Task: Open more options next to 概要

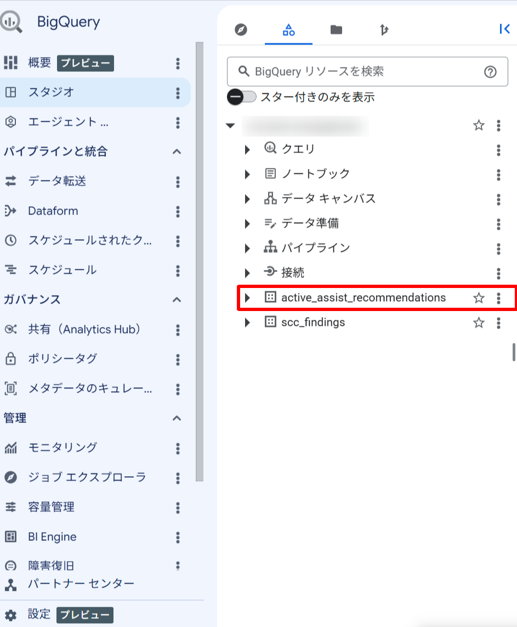Action: [178, 63]
